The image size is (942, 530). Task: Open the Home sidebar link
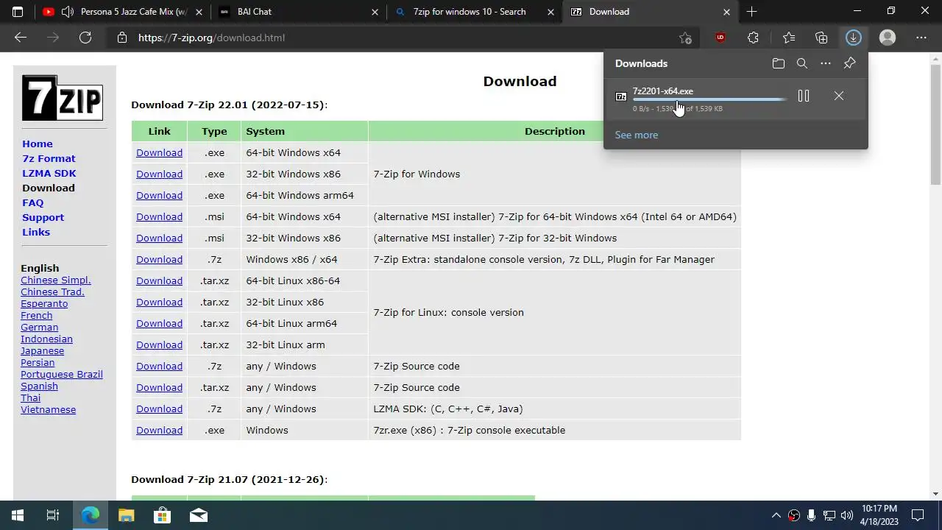coord(38,144)
